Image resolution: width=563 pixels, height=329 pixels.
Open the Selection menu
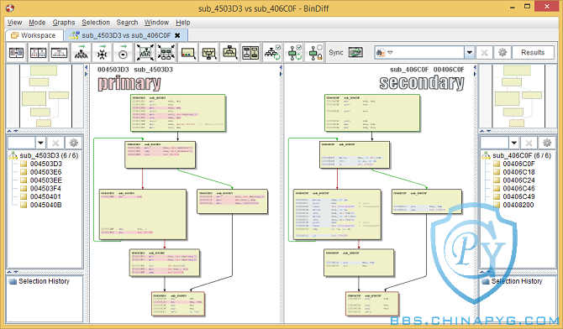click(x=96, y=23)
